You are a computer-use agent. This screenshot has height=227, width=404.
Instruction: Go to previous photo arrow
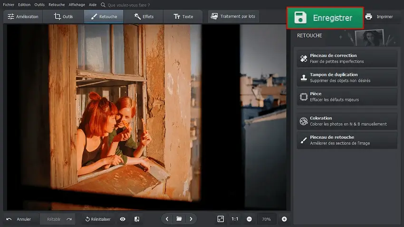(167, 219)
